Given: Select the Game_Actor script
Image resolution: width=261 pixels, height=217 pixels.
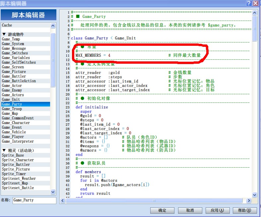Looking at the screenshot, I should pos(26,86).
